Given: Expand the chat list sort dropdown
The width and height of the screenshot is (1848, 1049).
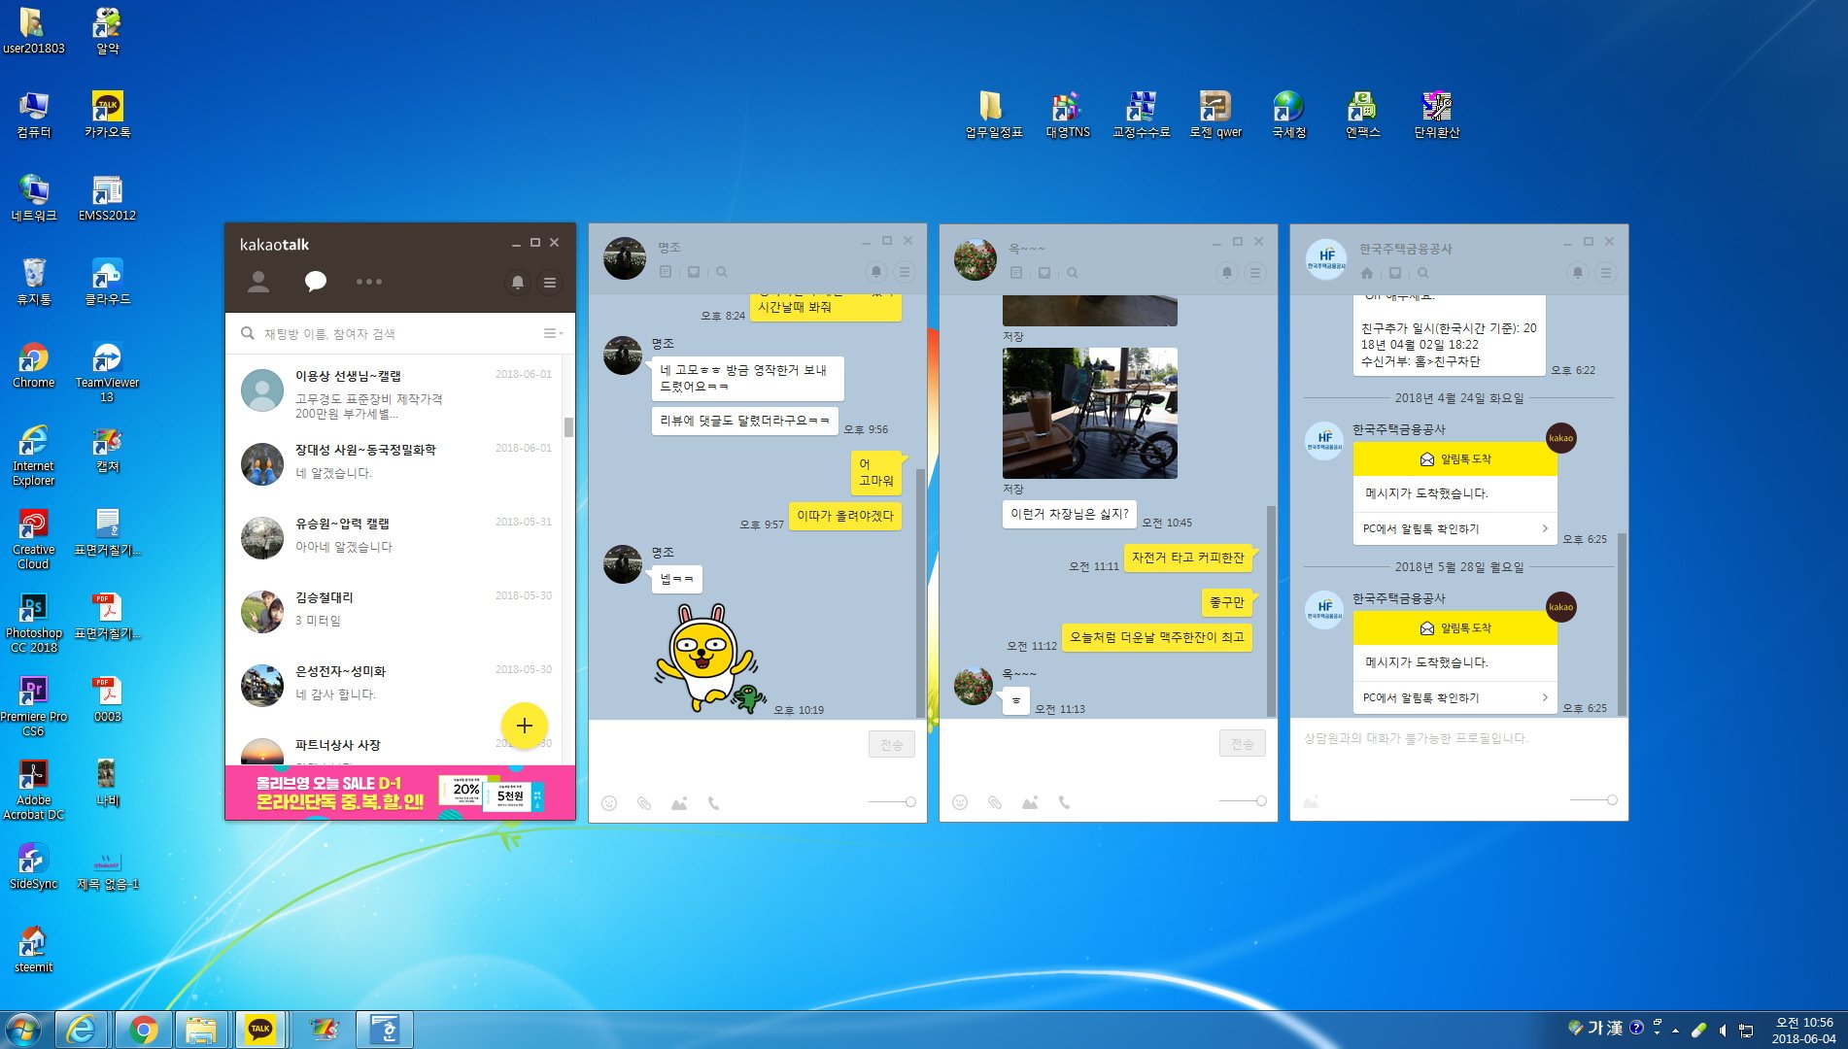Looking at the screenshot, I should point(553,333).
